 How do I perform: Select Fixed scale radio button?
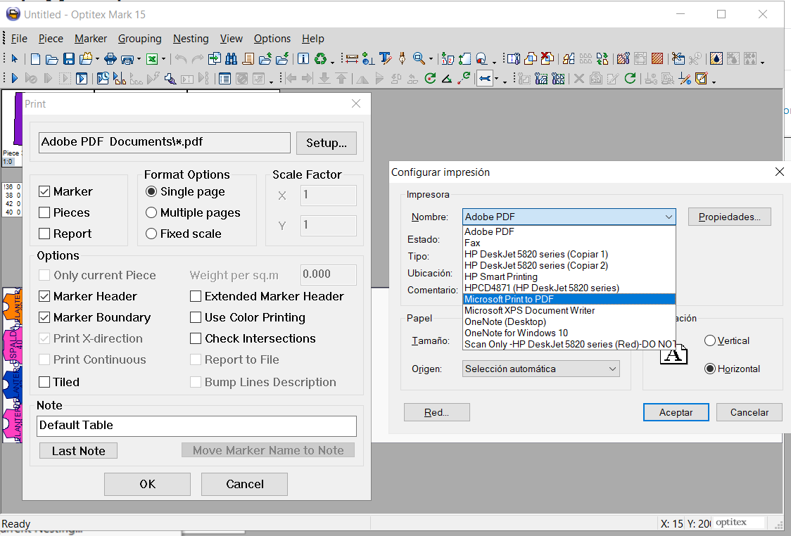[151, 234]
